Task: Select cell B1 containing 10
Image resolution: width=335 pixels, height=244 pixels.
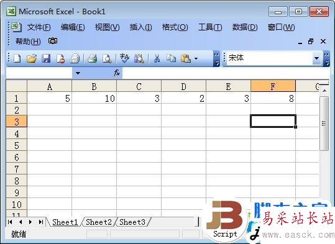Action: pyautogui.click(x=94, y=98)
